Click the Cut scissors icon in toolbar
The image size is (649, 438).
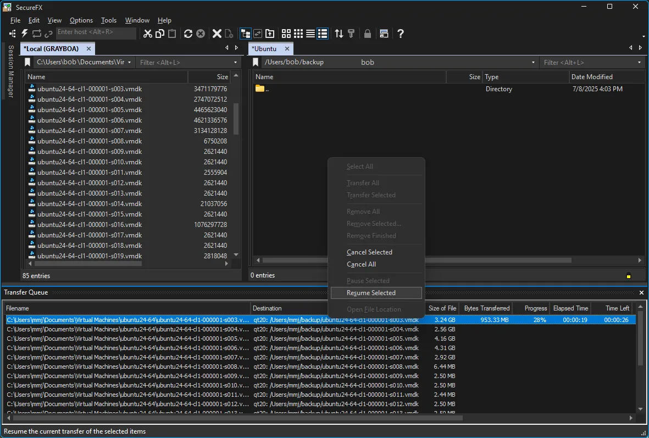(147, 34)
